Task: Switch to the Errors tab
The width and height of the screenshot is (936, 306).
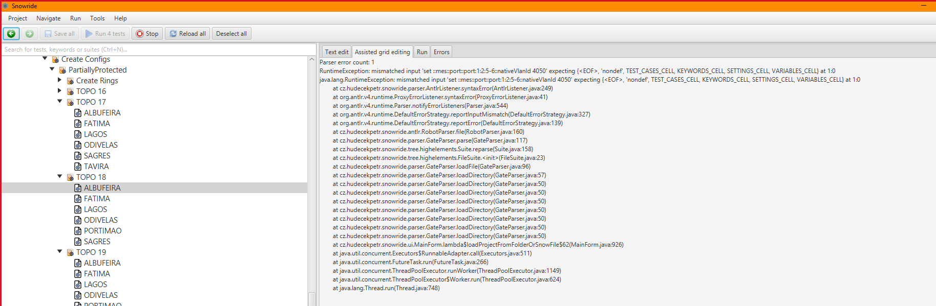Action: [441, 52]
